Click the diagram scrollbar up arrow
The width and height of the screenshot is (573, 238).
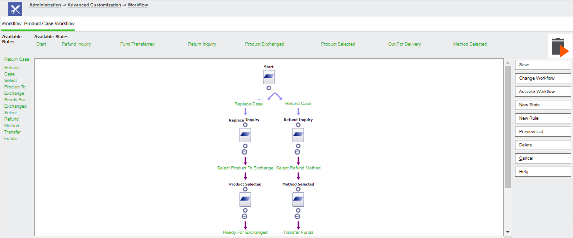(x=508, y=62)
